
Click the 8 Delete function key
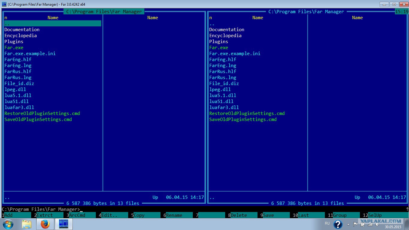243,215
